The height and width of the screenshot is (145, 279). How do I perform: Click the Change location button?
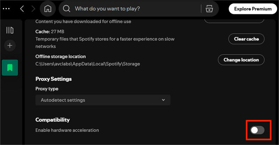point(241,60)
